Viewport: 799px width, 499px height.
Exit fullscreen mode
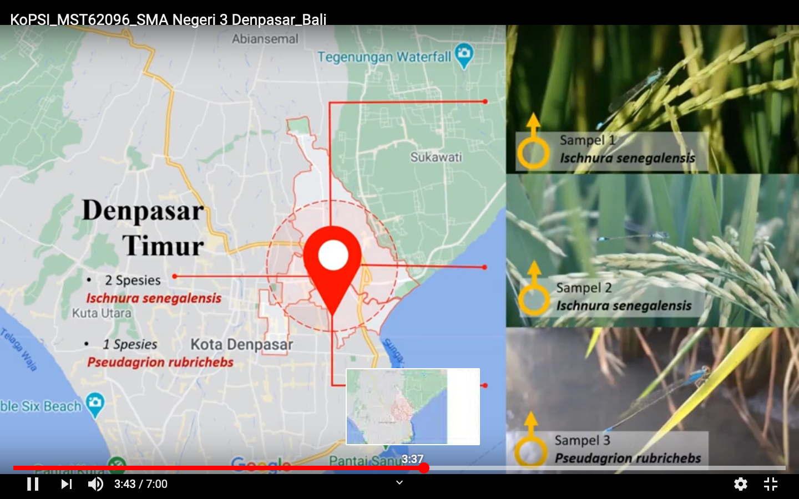click(x=771, y=484)
